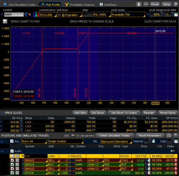
Task: Open the commissions EXCLUDE dropdown
Action: [48, 15]
